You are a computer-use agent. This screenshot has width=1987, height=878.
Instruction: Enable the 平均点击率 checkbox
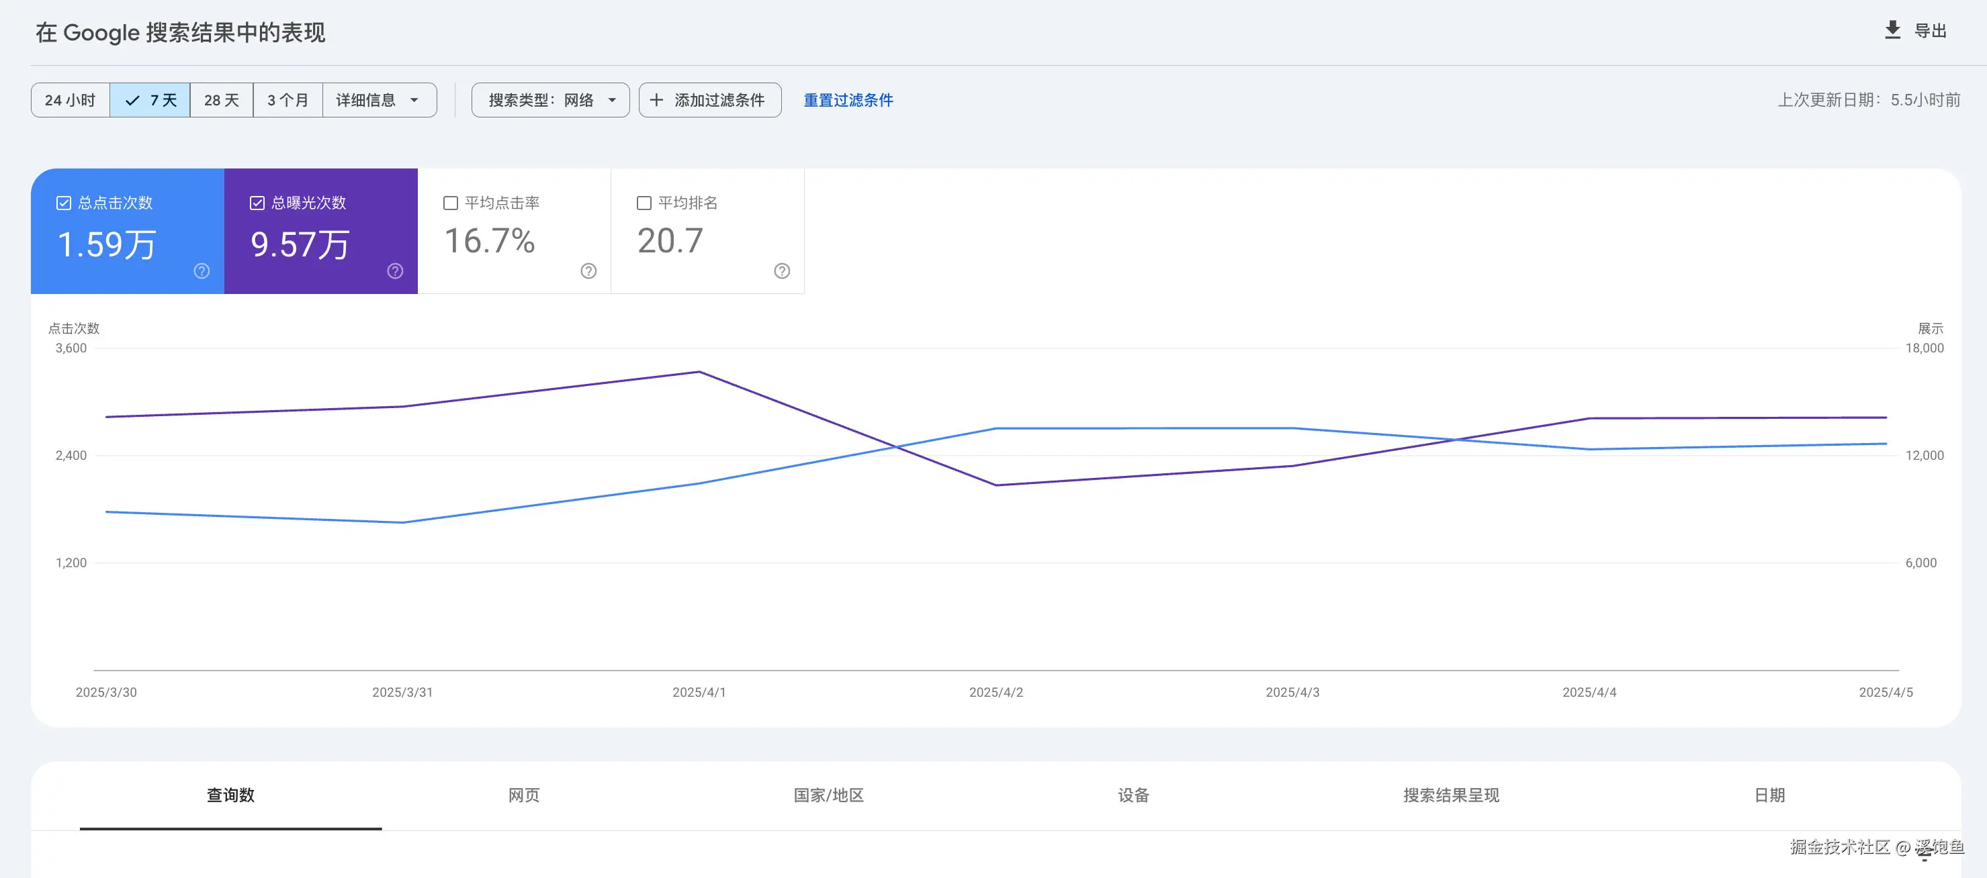click(x=451, y=203)
